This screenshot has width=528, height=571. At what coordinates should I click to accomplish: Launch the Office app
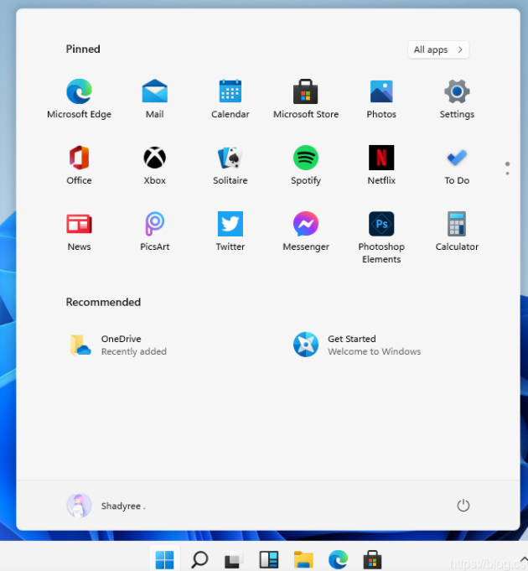pos(79,164)
